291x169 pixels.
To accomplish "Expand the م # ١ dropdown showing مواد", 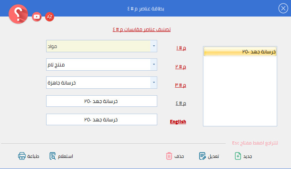I will coord(154,46).
